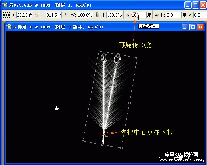Click the right-middle transform handle
The height and width of the screenshot is (165, 207).
[x=129, y=103]
